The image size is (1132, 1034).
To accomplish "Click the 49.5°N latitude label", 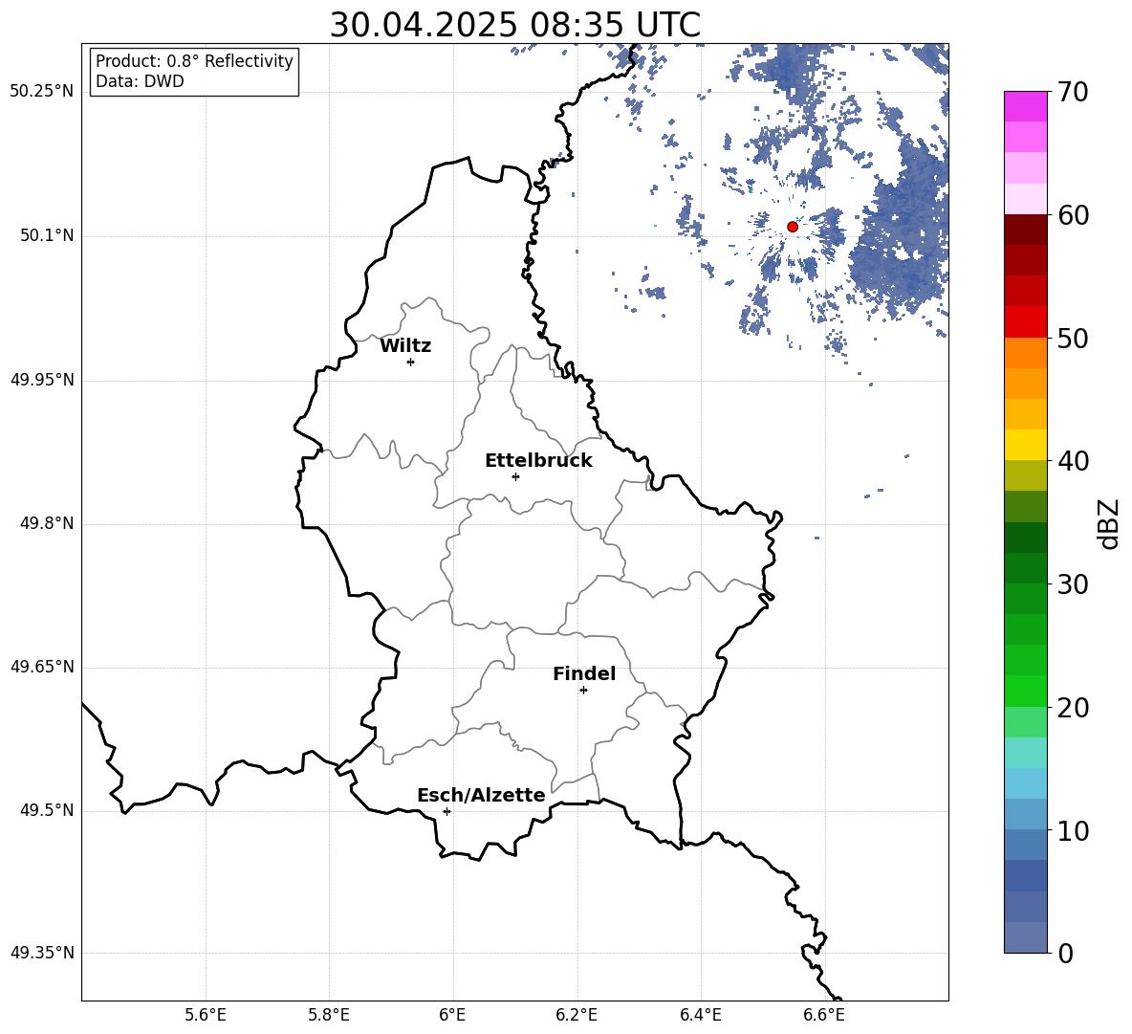I will (x=48, y=810).
